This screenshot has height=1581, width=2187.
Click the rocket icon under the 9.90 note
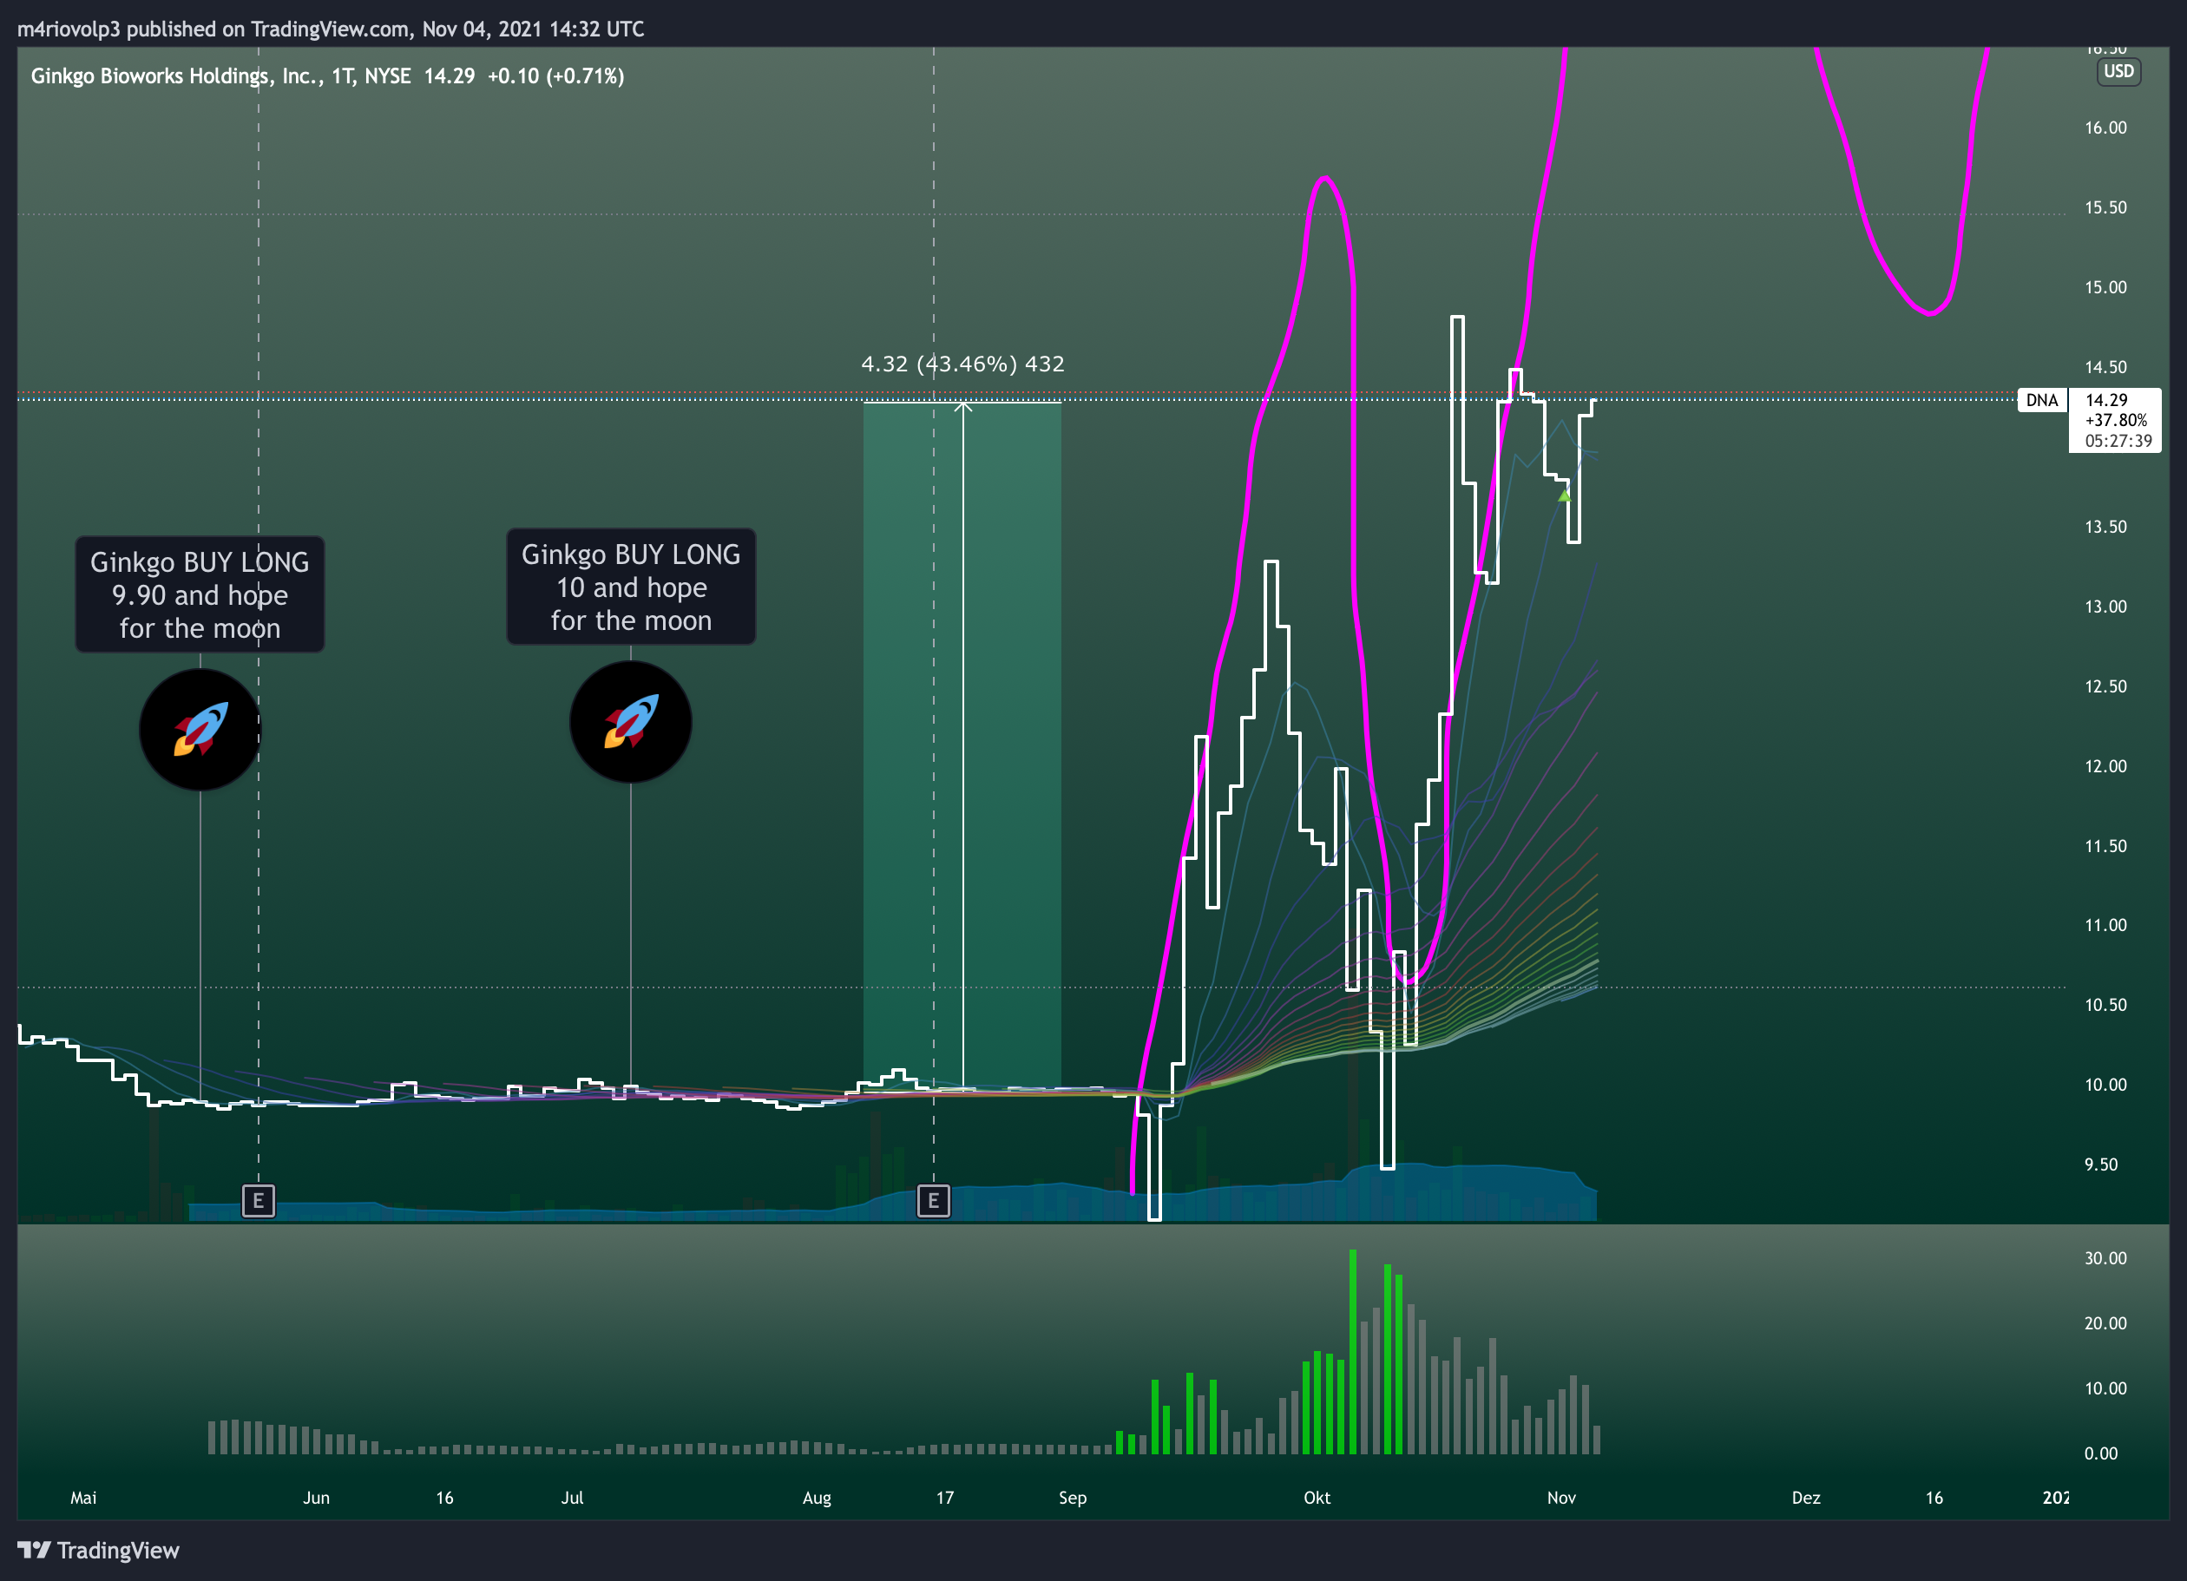[200, 730]
